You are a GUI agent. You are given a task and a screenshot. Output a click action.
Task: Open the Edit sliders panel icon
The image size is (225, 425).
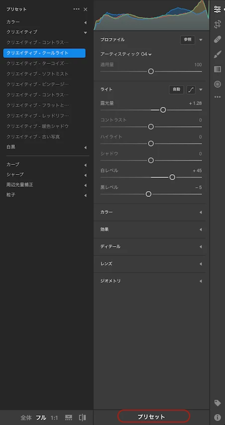(x=217, y=9)
